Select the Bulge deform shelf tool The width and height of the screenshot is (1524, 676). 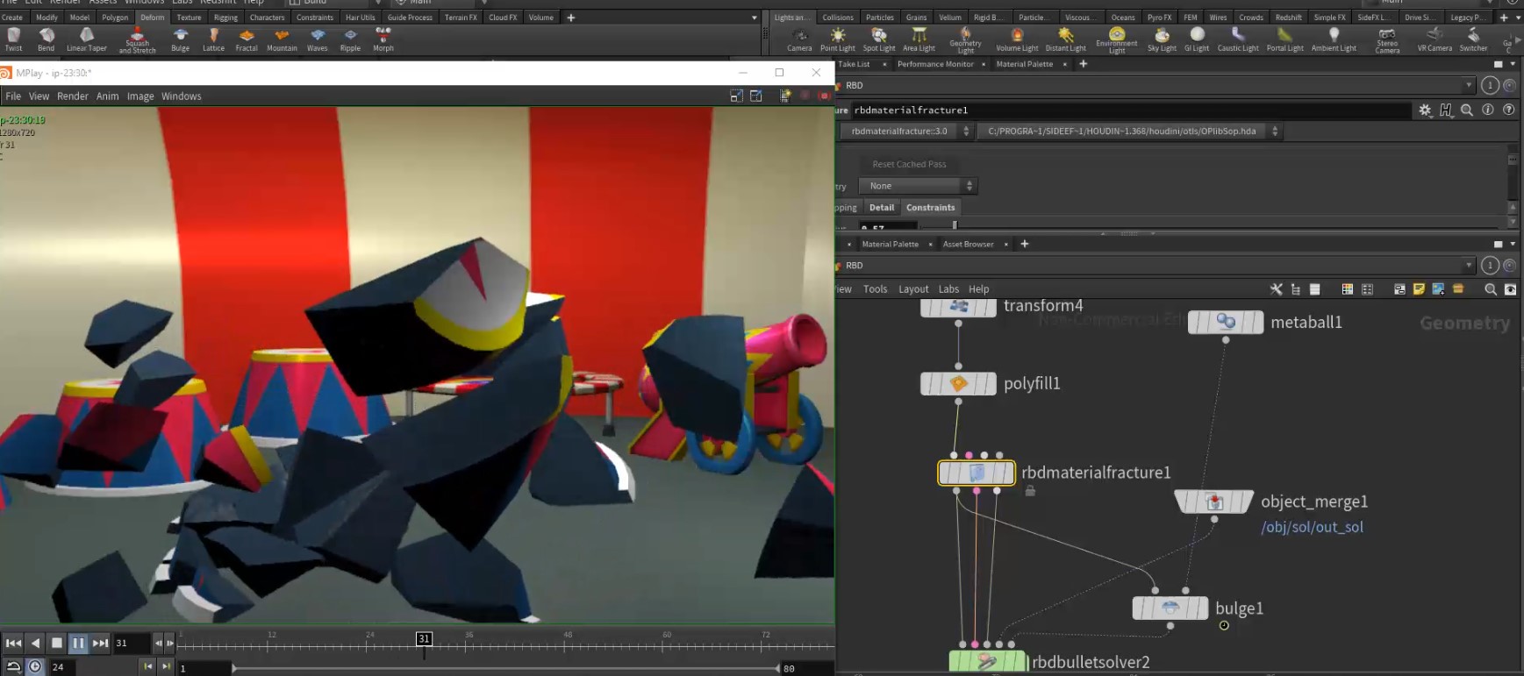pos(180,39)
